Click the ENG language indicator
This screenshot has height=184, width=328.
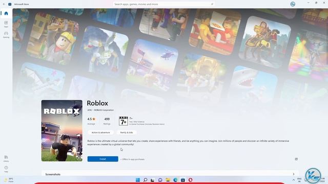tap(299, 180)
